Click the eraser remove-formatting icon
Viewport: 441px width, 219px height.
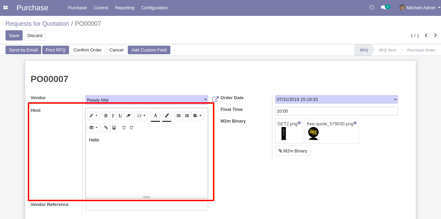128,116
